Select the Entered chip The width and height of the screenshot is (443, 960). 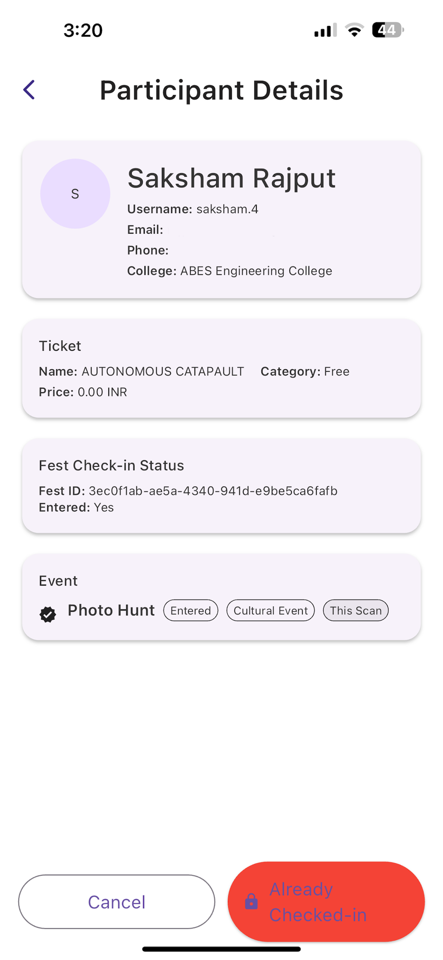(191, 611)
